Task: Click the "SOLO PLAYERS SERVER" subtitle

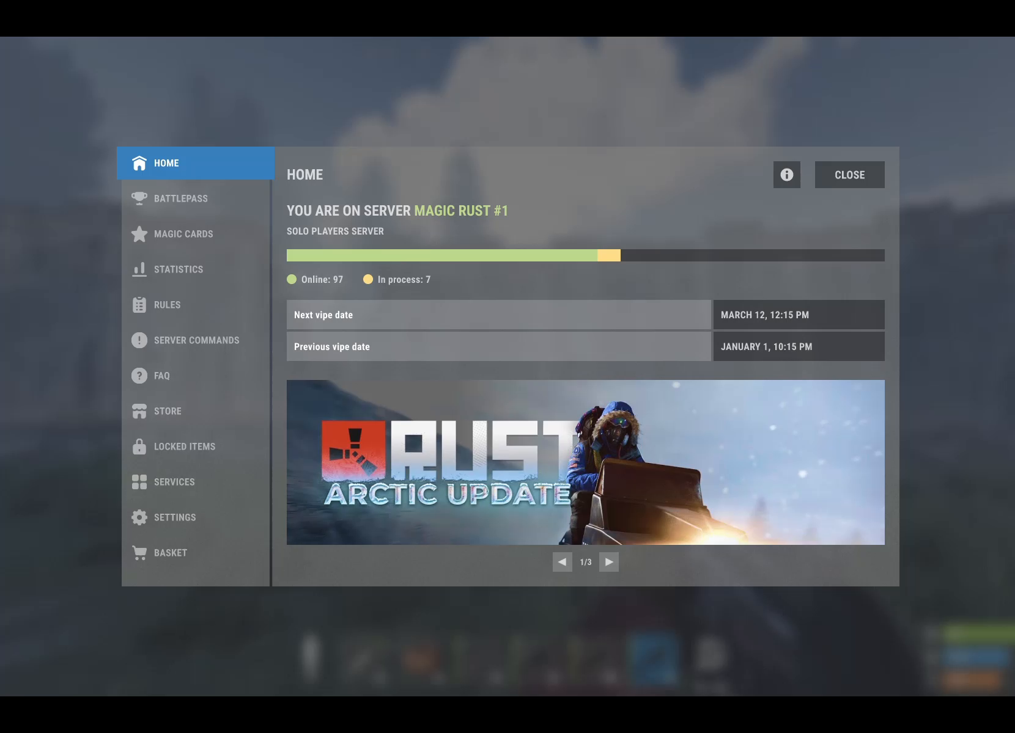Action: coord(335,232)
